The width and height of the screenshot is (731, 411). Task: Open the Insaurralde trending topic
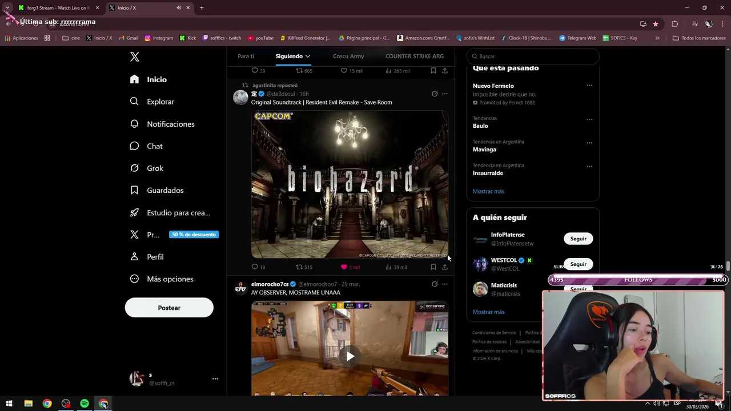click(488, 173)
